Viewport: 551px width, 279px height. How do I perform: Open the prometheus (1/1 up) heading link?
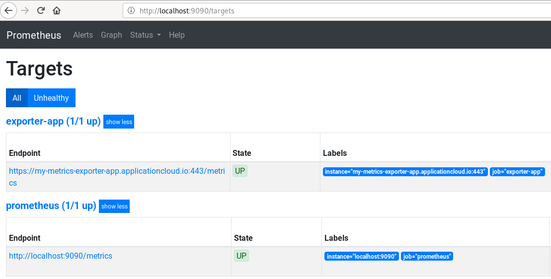point(51,206)
